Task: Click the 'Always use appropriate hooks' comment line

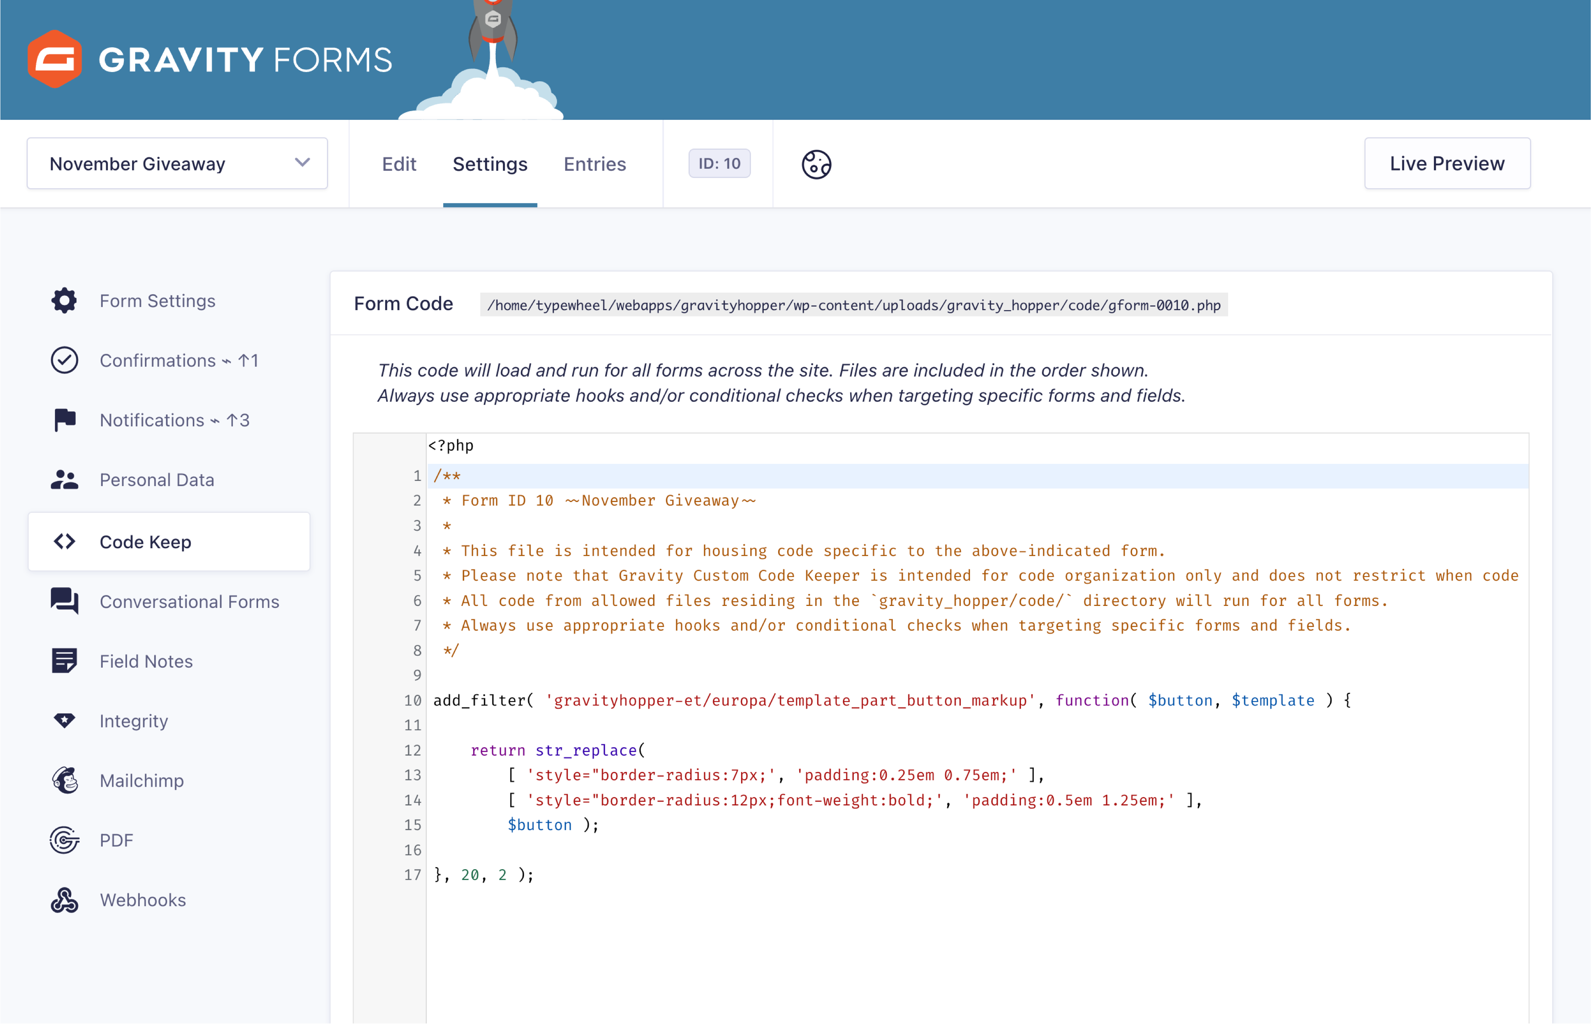Action: pyautogui.click(x=896, y=625)
